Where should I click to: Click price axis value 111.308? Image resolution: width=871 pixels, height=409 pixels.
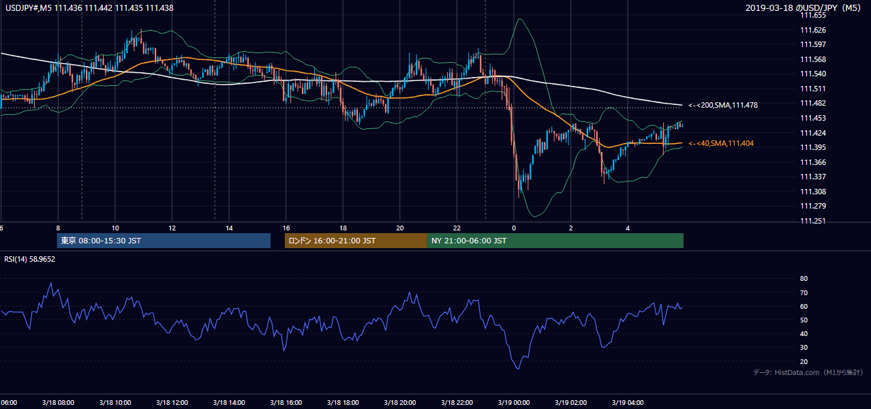point(814,192)
